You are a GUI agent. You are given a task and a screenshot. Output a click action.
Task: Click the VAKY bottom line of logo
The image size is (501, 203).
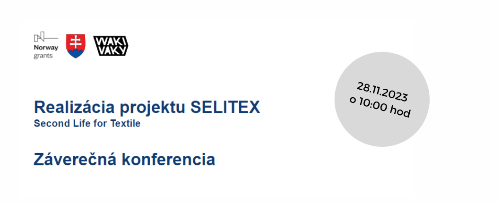111,51
